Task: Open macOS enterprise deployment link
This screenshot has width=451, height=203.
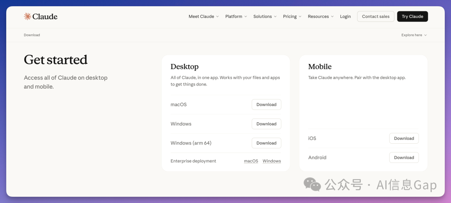Action: (251, 161)
